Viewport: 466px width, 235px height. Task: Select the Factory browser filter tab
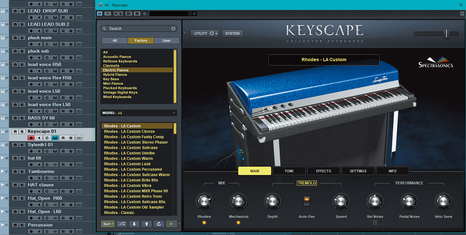point(141,40)
